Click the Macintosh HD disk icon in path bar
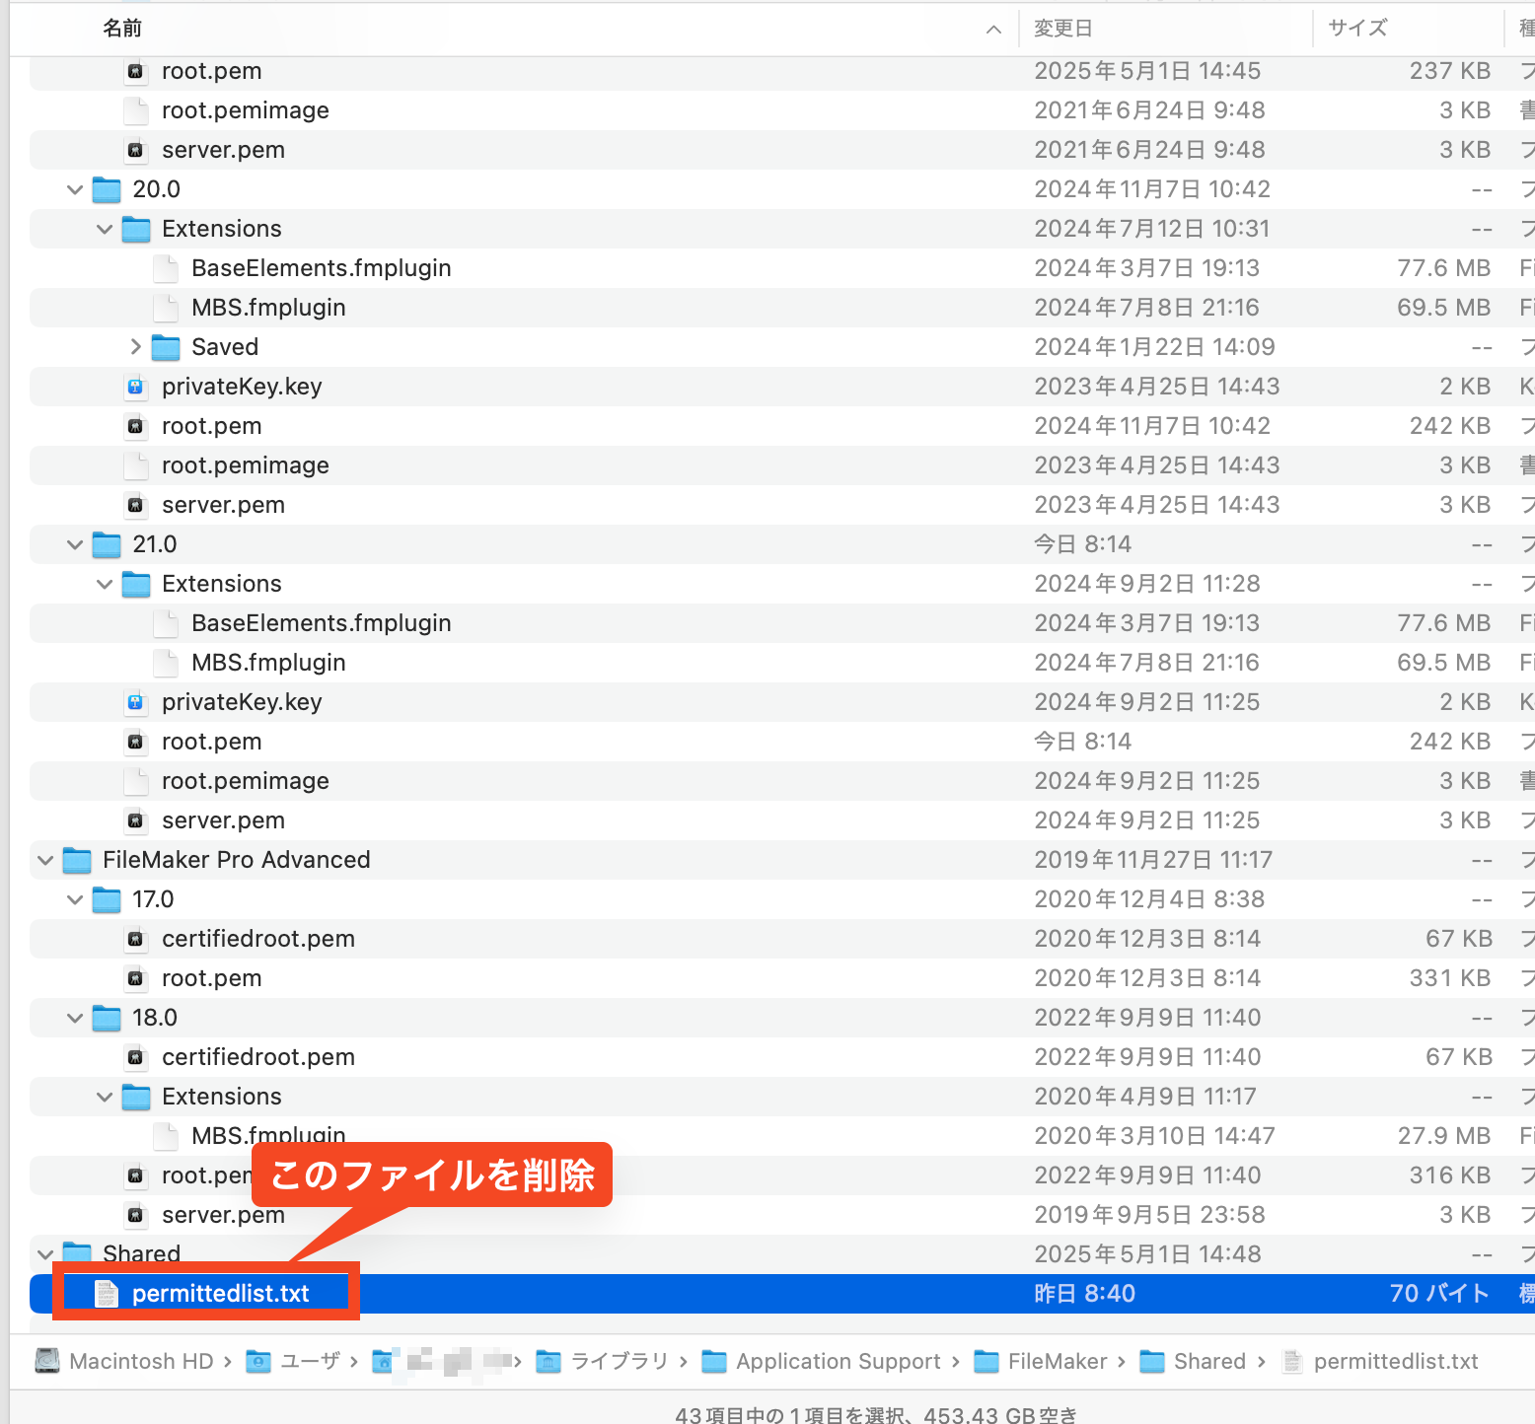The width and height of the screenshot is (1535, 1424). [x=47, y=1361]
